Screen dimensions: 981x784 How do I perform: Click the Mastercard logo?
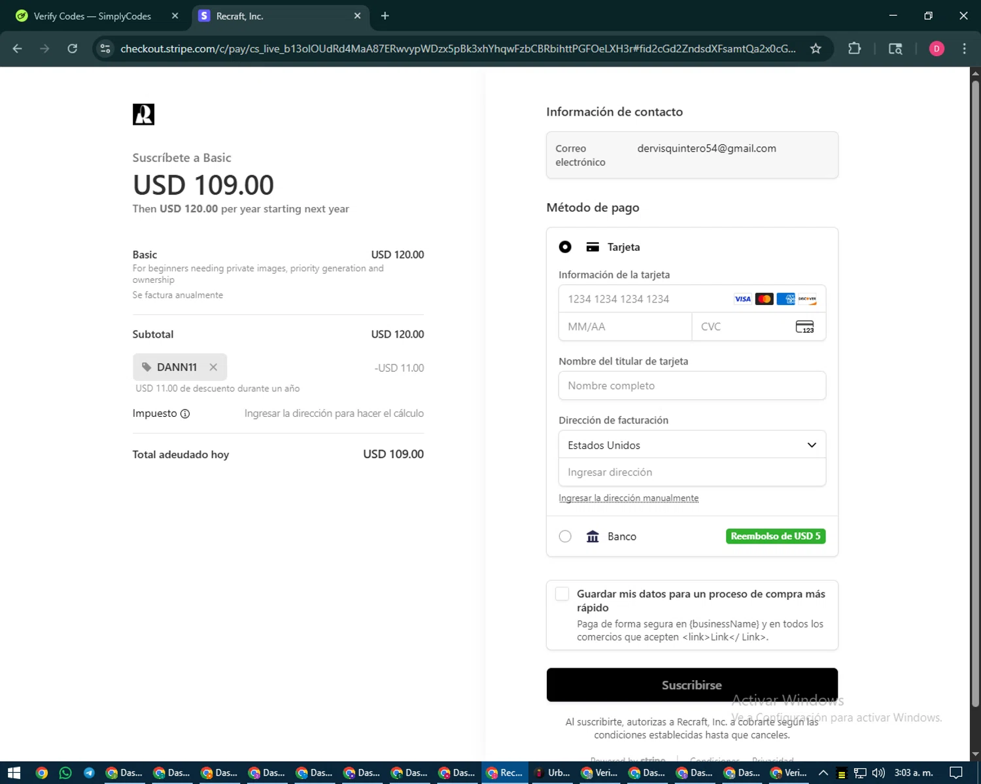(765, 299)
